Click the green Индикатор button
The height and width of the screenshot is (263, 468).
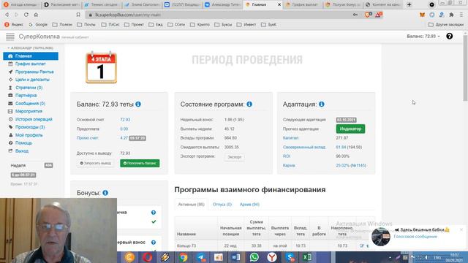point(350,129)
